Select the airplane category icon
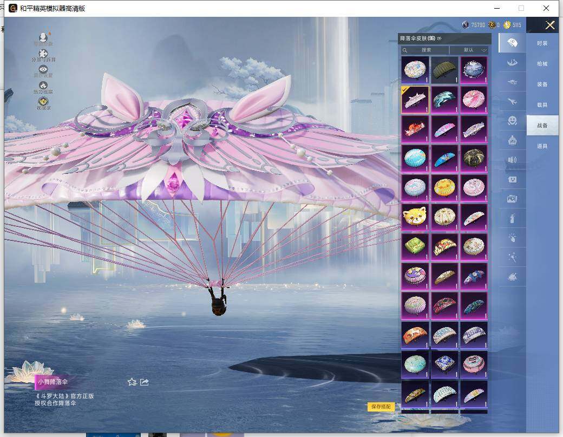Screen dimensions: 563x437 point(512,101)
